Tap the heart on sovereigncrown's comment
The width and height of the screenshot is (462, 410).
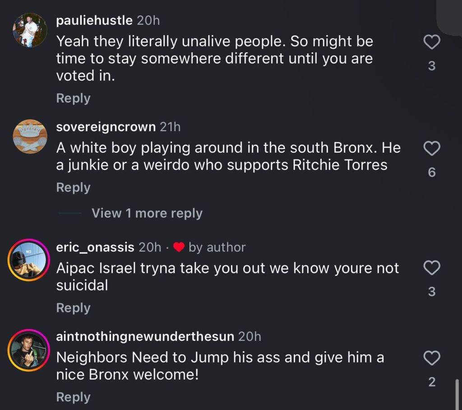pyautogui.click(x=432, y=149)
